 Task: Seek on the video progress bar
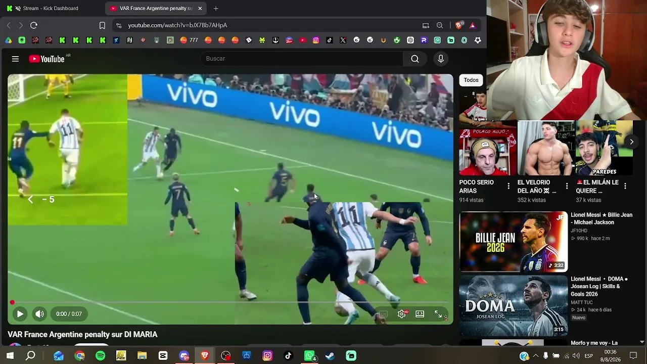[x=230, y=302]
